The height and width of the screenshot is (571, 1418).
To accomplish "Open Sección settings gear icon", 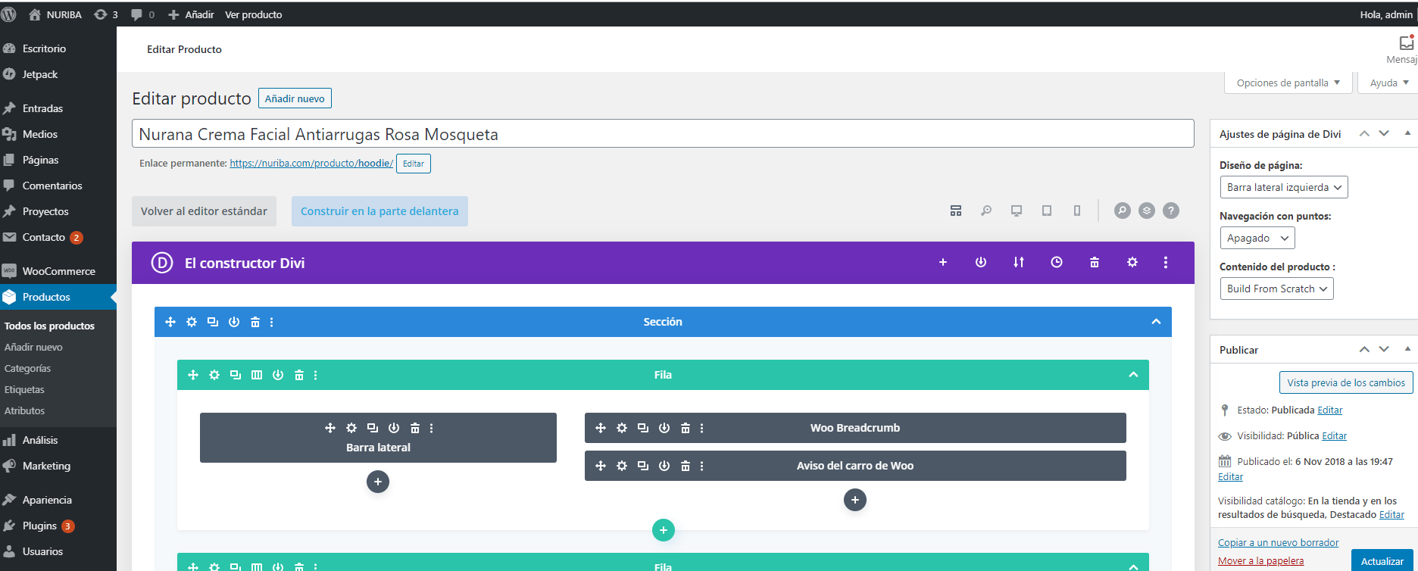I will tap(192, 322).
